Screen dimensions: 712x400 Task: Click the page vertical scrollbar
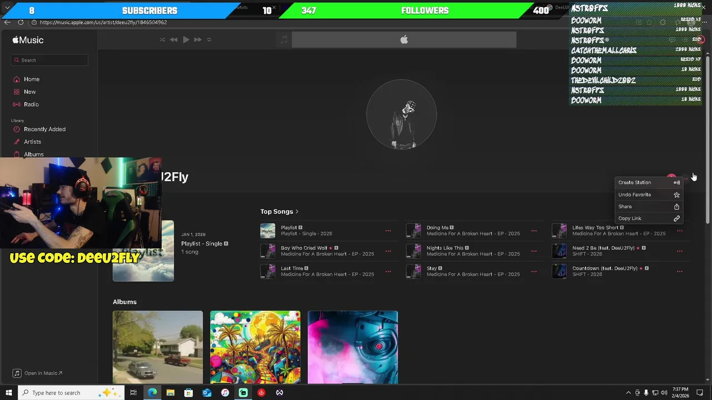708,139
